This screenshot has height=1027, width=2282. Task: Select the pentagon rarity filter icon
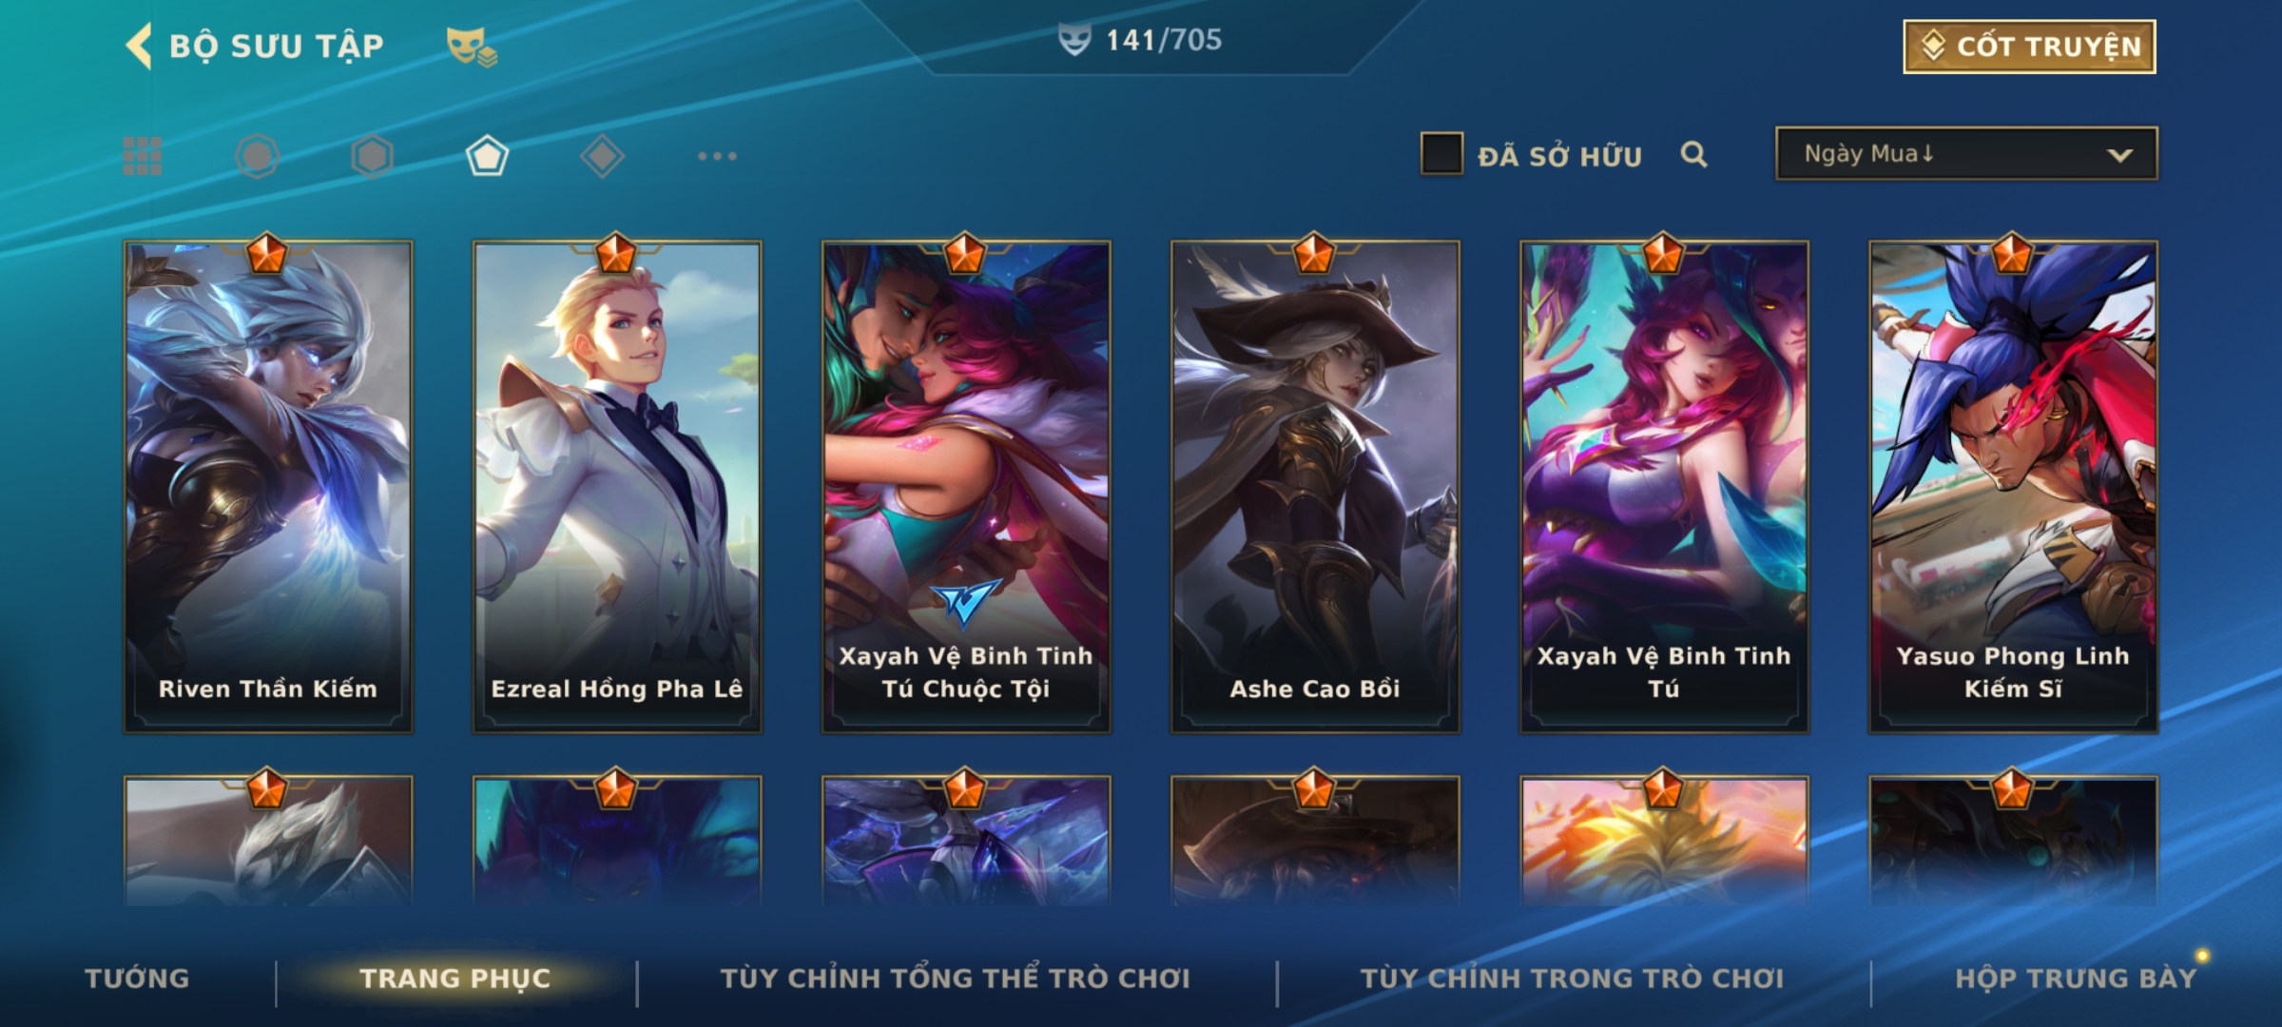point(487,156)
